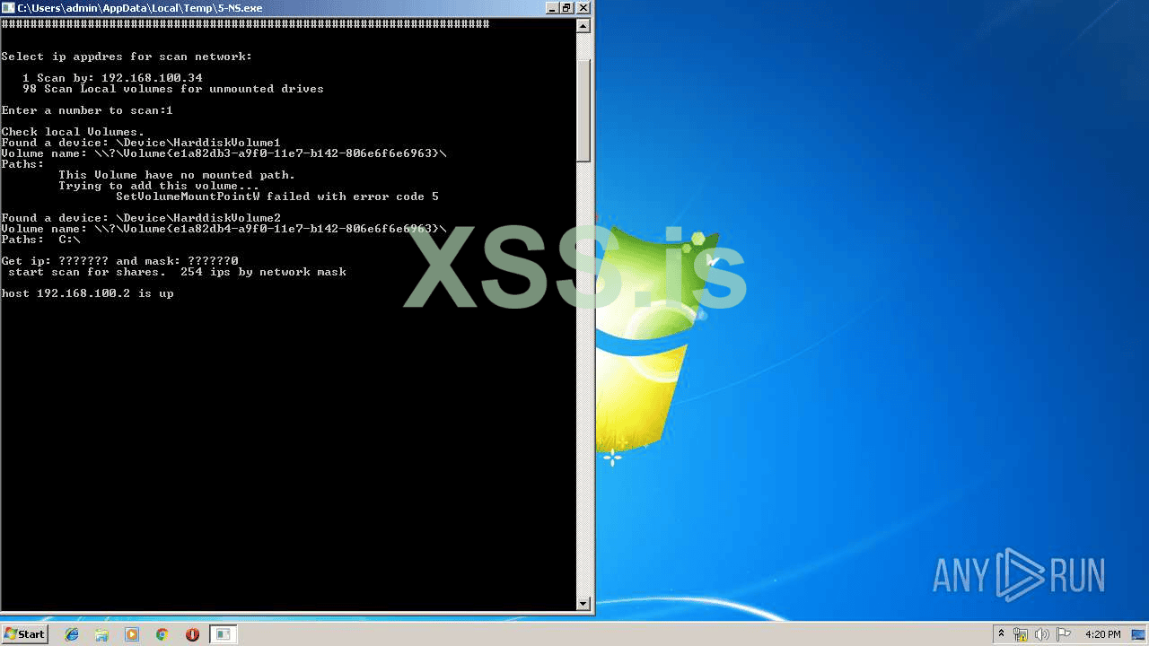
Task: Click the line "Check local Volumes."
Action: [x=73, y=132]
